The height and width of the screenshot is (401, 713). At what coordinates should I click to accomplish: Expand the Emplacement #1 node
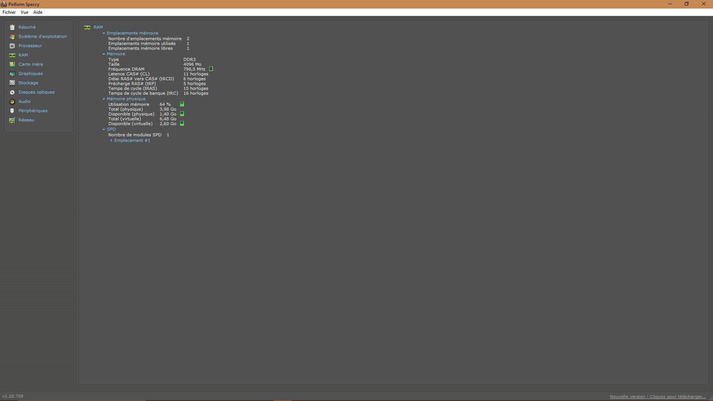111,140
